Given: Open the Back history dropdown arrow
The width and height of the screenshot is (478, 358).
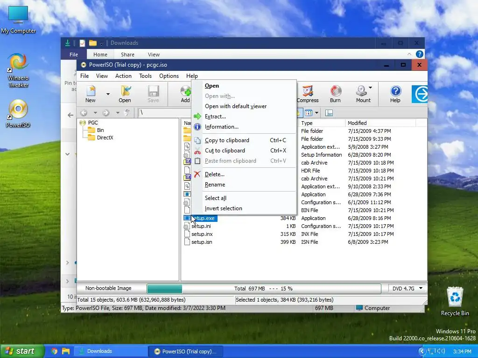Looking at the screenshot, I should [x=95, y=113].
